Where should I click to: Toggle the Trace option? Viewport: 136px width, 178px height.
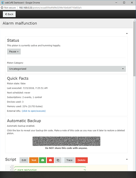tap(69, 160)
